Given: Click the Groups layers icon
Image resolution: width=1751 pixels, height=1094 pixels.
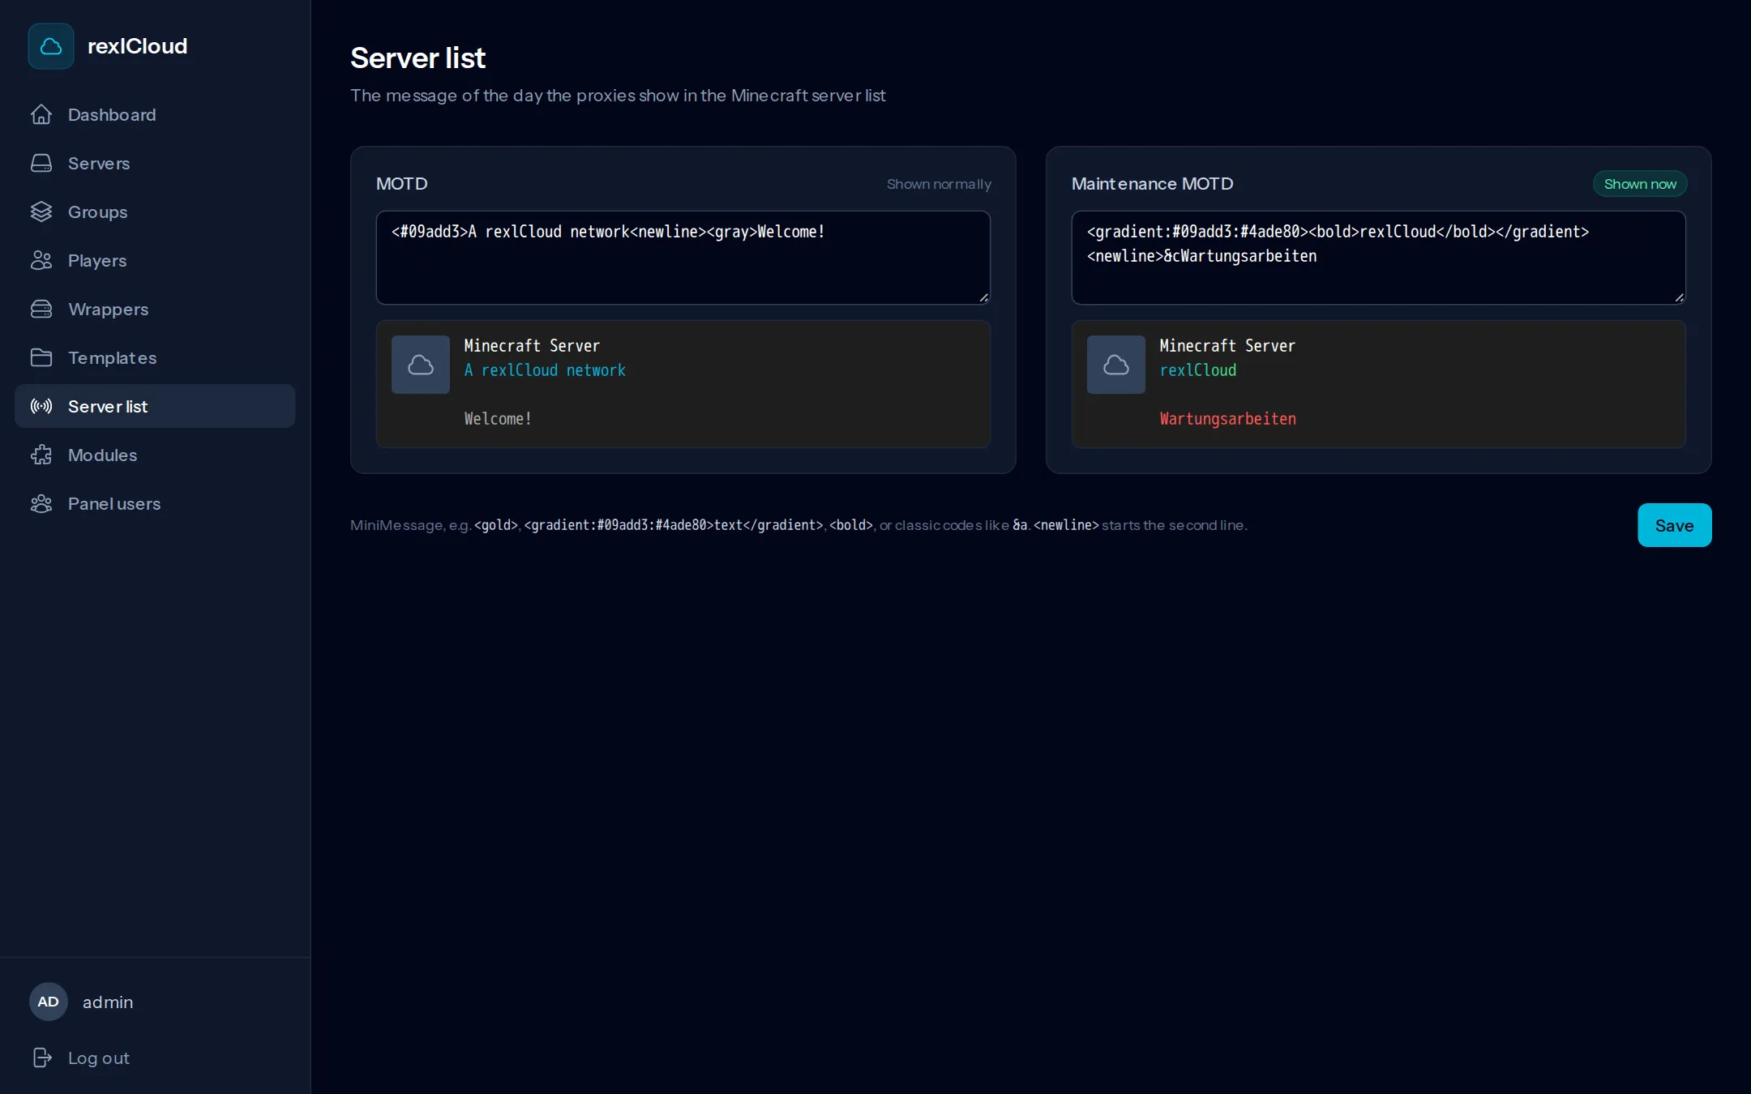Looking at the screenshot, I should [x=41, y=212].
